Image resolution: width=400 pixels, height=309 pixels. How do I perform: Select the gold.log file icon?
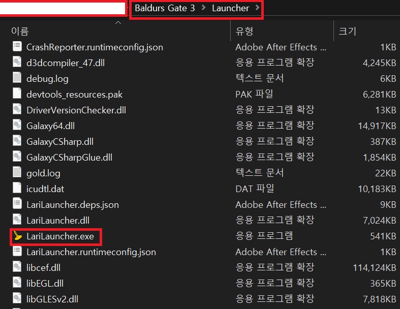coord(17,173)
